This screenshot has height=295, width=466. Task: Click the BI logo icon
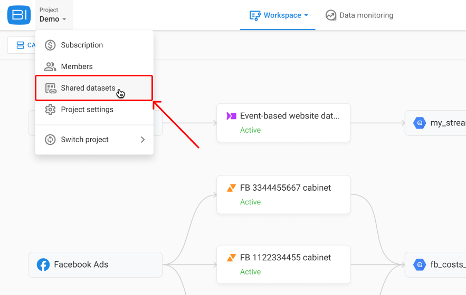click(19, 15)
